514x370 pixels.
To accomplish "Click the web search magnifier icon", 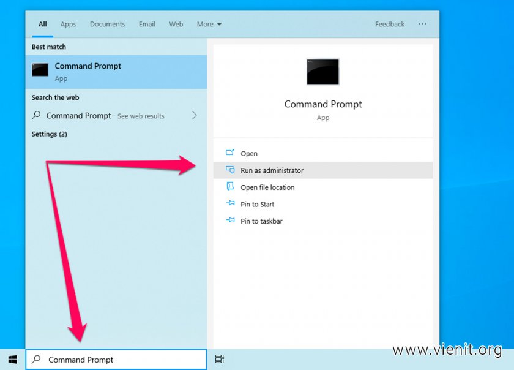I will pos(37,115).
